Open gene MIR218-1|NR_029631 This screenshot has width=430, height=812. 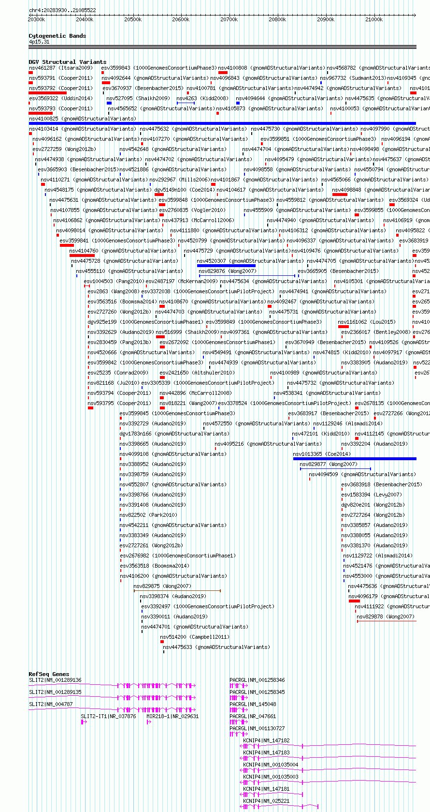[x=172, y=716]
